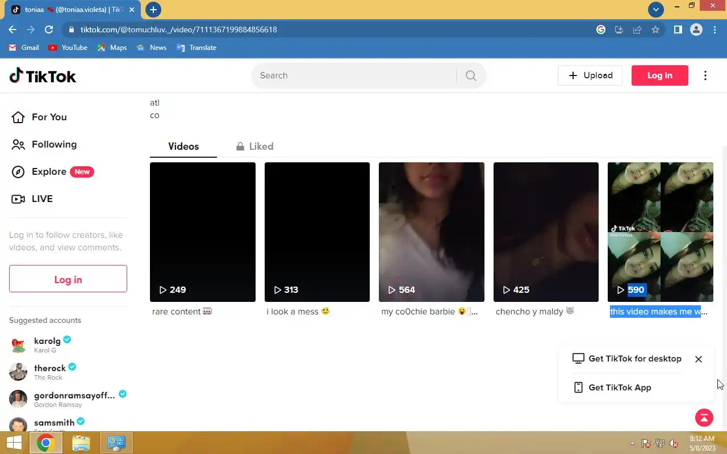Click the muted speaker tray icon

pos(674,443)
